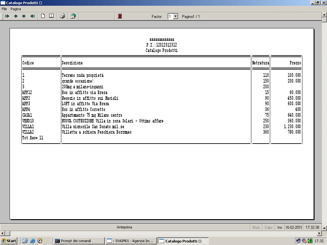This screenshot has height=245, width=327.
Task: Jump to the last page arrow
Action: tap(32, 16)
